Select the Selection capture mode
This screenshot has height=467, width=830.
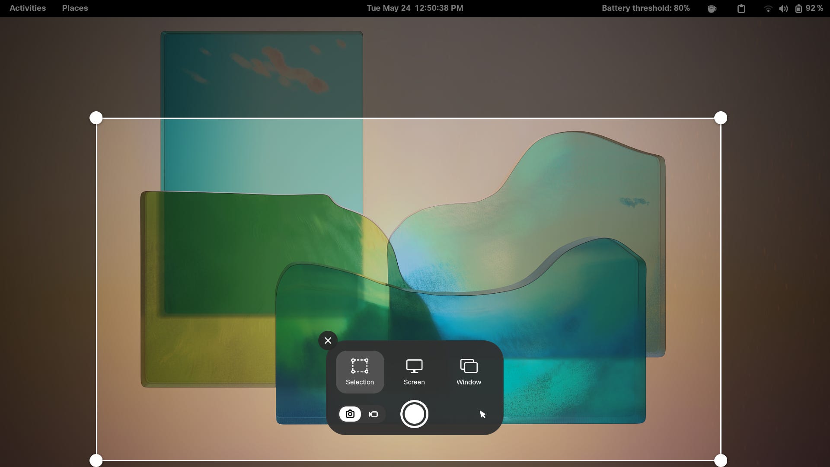click(x=360, y=372)
